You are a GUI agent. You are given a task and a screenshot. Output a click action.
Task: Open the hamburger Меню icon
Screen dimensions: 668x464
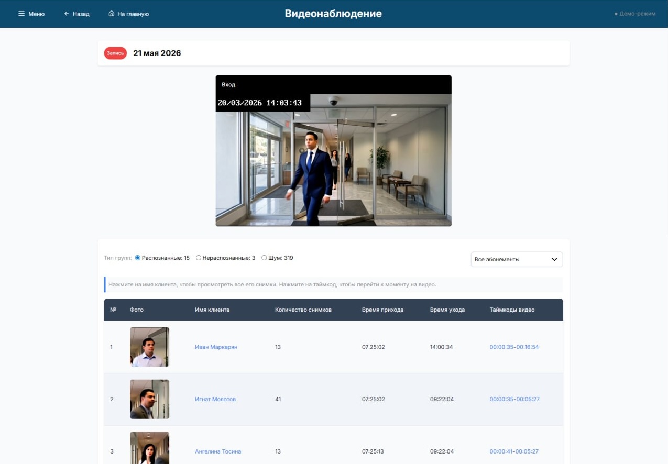point(21,14)
